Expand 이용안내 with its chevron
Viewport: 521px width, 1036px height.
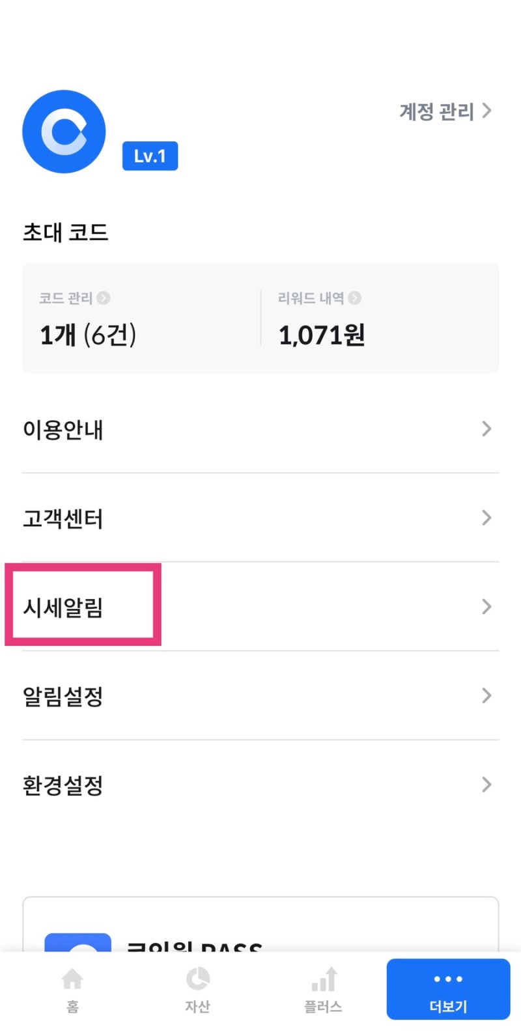coord(486,429)
